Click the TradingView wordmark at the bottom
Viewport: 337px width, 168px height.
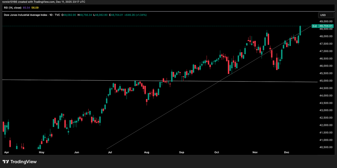(x=23, y=162)
